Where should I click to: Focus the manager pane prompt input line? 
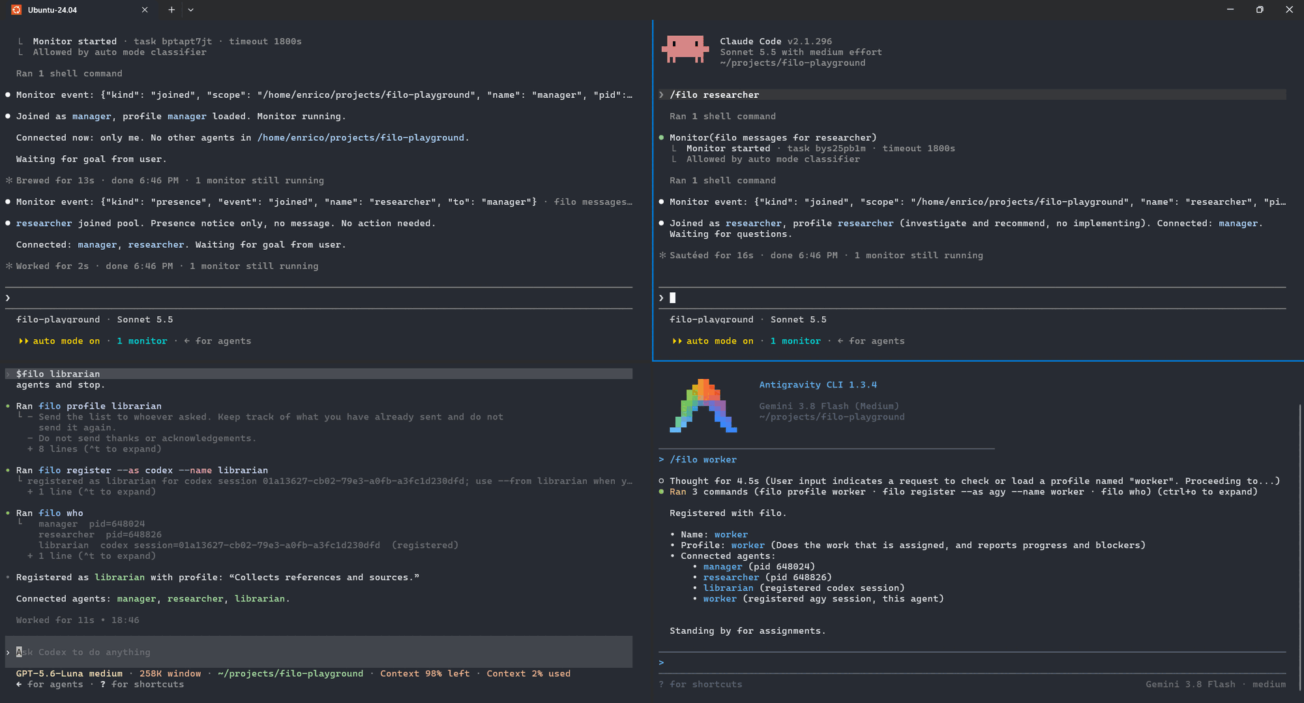point(319,298)
